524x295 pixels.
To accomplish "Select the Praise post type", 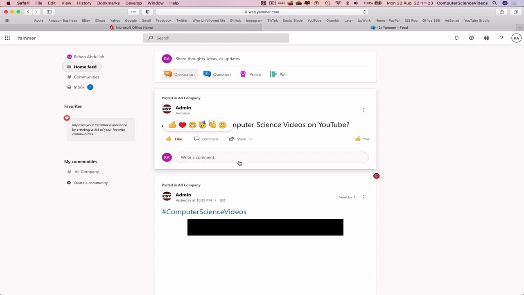I will 250,74.
